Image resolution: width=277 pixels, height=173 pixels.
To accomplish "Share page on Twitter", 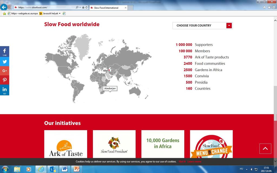I will [5, 62].
